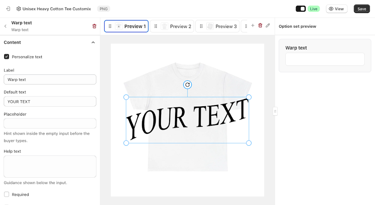Click bottom-left corner handle of text box
375x205 pixels.
tap(126, 143)
